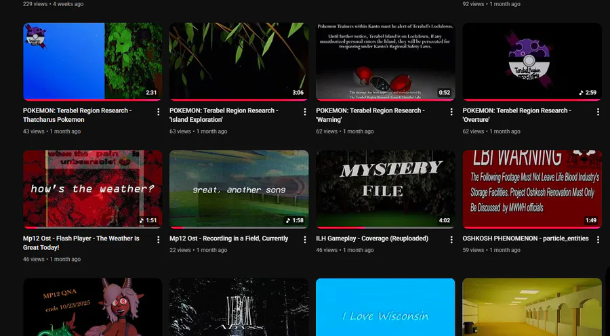Open the bamboo leaves Island Exploration thumbnail

[239, 62]
